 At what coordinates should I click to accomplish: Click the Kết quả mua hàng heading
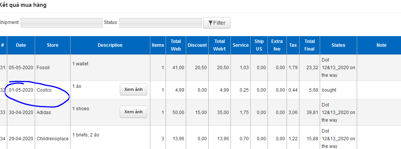pyautogui.click(x=23, y=5)
